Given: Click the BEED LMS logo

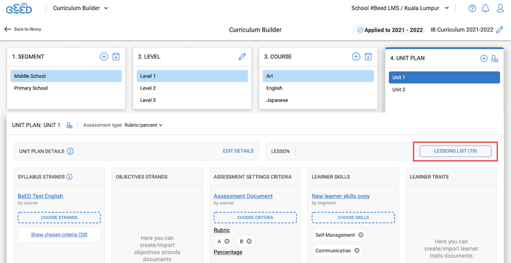Looking at the screenshot, I should coord(19,8).
